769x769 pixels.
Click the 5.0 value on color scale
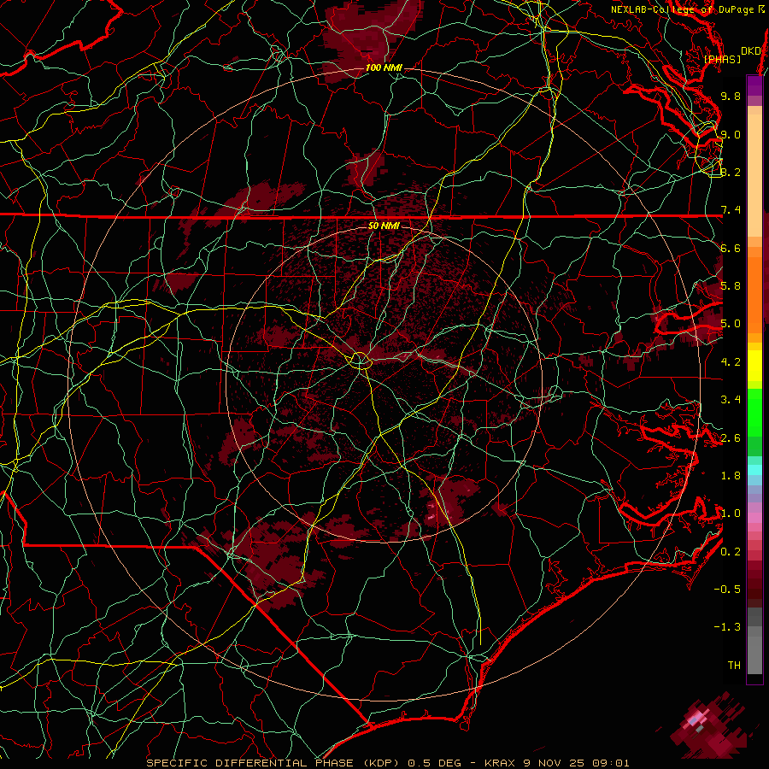pos(731,324)
